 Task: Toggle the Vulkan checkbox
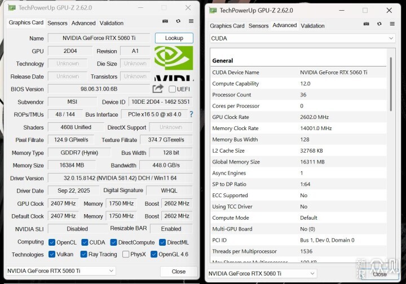[52, 254]
